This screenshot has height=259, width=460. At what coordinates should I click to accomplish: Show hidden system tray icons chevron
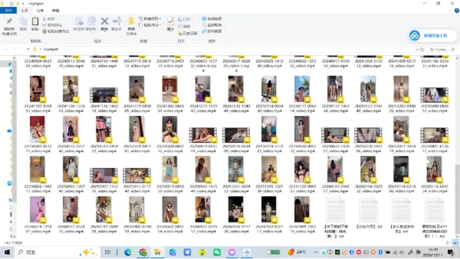click(315, 252)
